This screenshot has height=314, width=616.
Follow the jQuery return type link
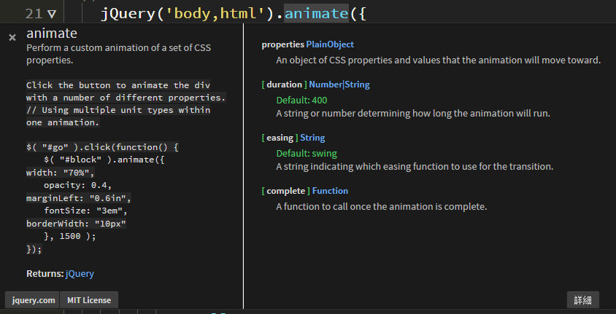coord(80,274)
